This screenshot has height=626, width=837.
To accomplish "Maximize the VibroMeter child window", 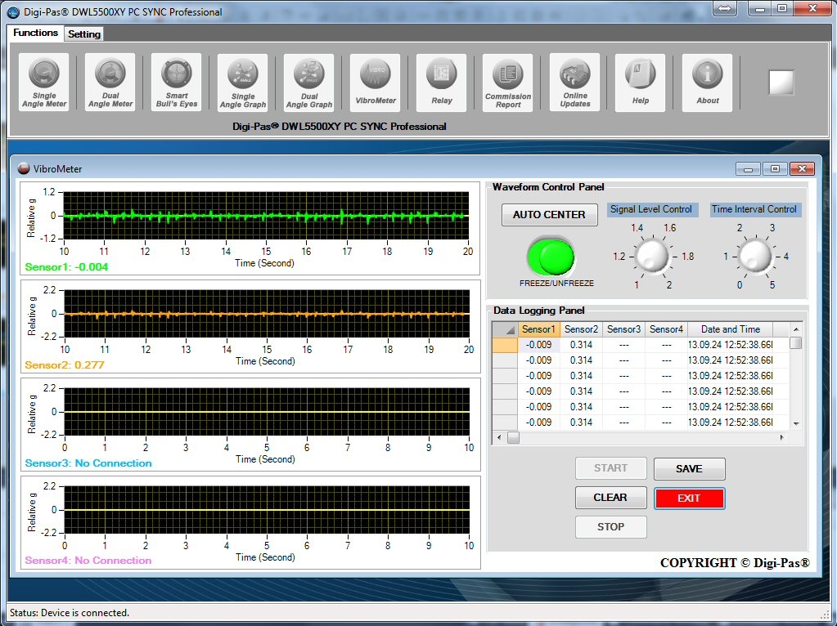I will 775,169.
